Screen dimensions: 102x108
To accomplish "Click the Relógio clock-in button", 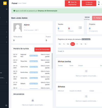I will coord(97,18).
